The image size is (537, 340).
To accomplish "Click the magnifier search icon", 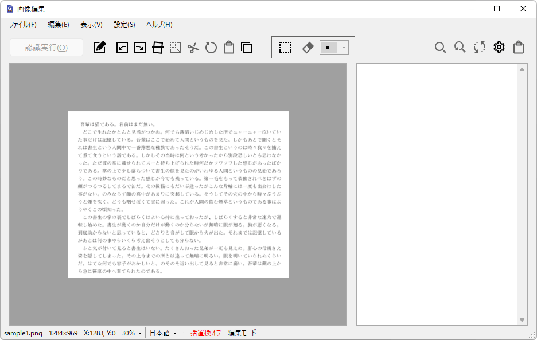I will click(440, 47).
